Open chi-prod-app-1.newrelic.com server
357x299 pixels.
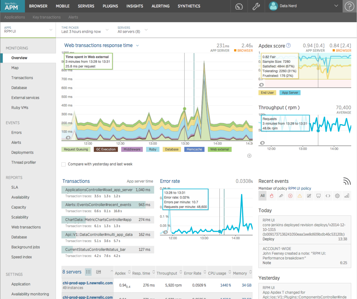88,283
